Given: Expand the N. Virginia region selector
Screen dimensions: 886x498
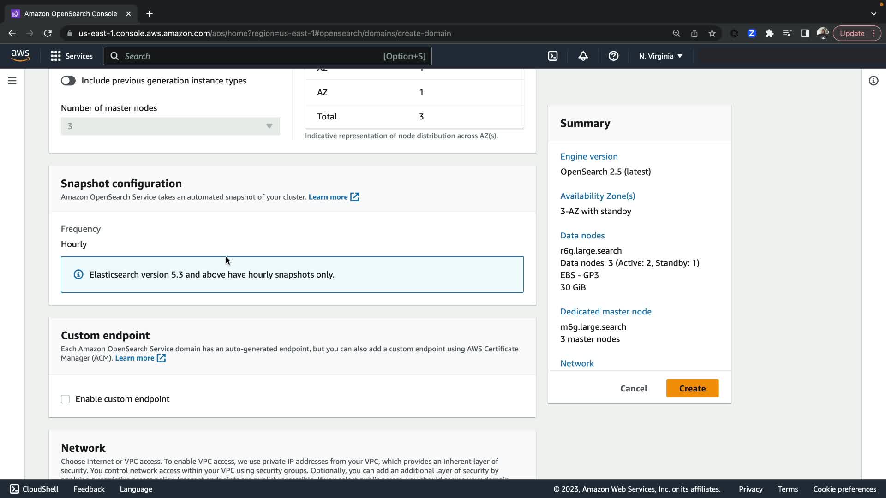Looking at the screenshot, I should pos(660,56).
